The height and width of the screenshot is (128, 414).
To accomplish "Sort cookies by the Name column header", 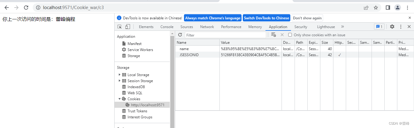I will 197,43.
